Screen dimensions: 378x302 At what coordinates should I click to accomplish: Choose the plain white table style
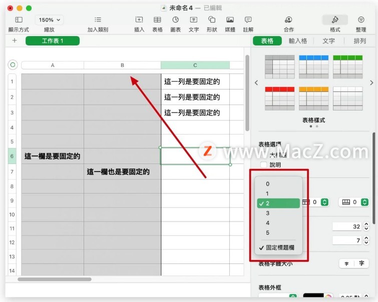pyautogui.click(x=347, y=98)
